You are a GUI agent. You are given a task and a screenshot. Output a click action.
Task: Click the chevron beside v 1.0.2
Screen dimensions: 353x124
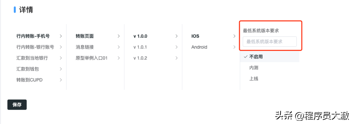176,58
